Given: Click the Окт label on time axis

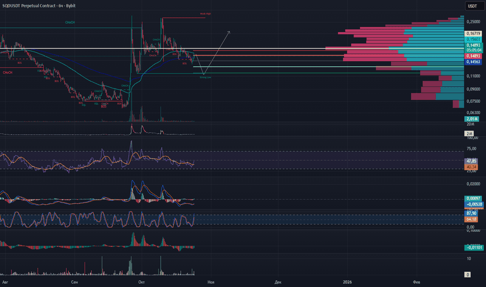Looking at the screenshot, I should click(x=142, y=282).
